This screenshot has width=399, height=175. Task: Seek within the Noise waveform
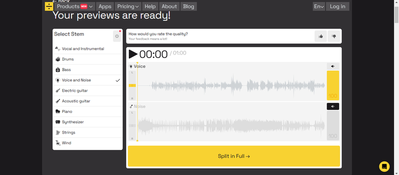[x=231, y=126]
